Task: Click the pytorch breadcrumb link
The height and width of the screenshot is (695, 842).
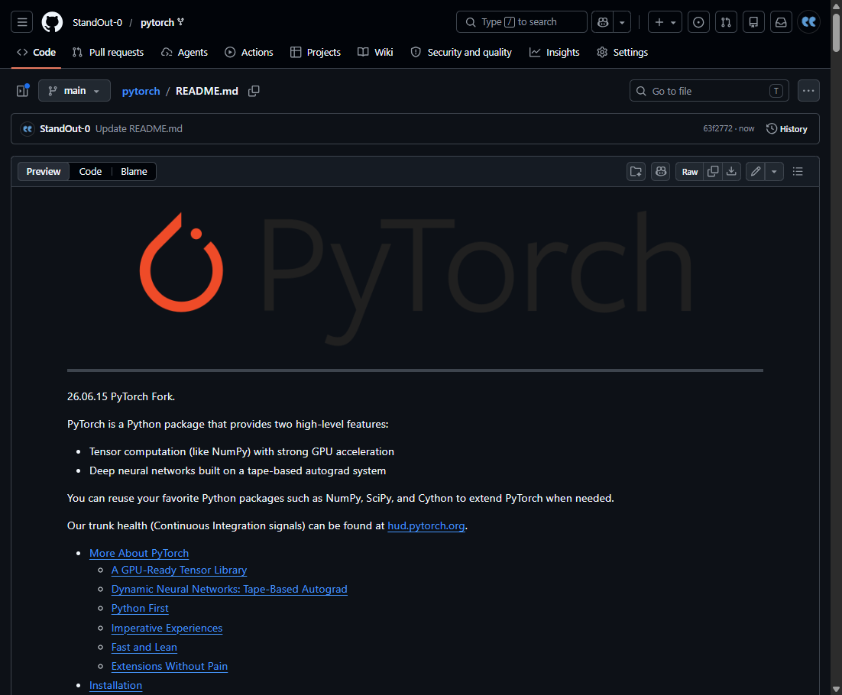Action: point(141,91)
